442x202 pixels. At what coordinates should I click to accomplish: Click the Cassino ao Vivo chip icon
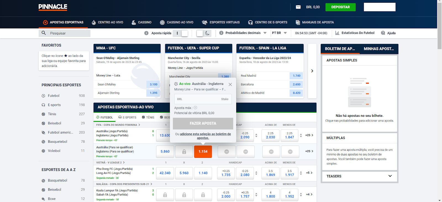click(x=162, y=22)
